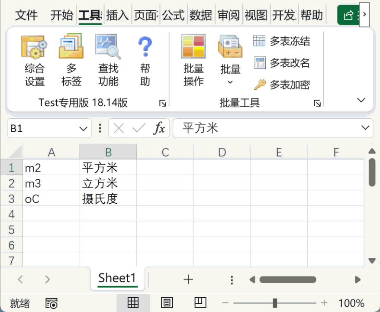Switch to the 数据 ribbon tab

201,16
